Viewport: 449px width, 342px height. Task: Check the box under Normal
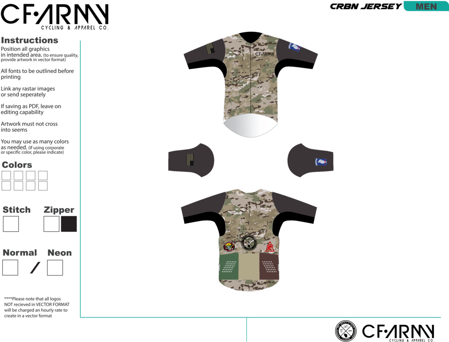pos(10,268)
